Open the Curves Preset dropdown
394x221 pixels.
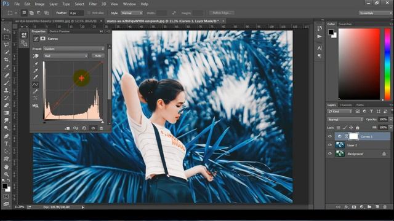74,48
